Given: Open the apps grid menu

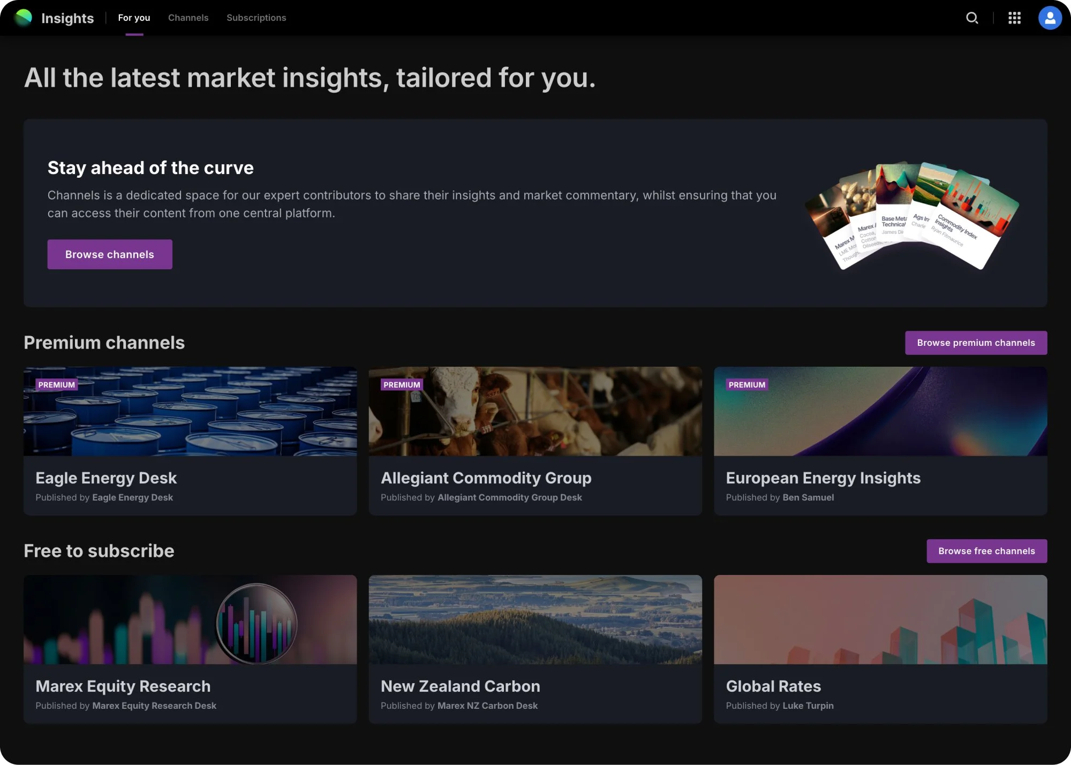Looking at the screenshot, I should tap(1014, 18).
